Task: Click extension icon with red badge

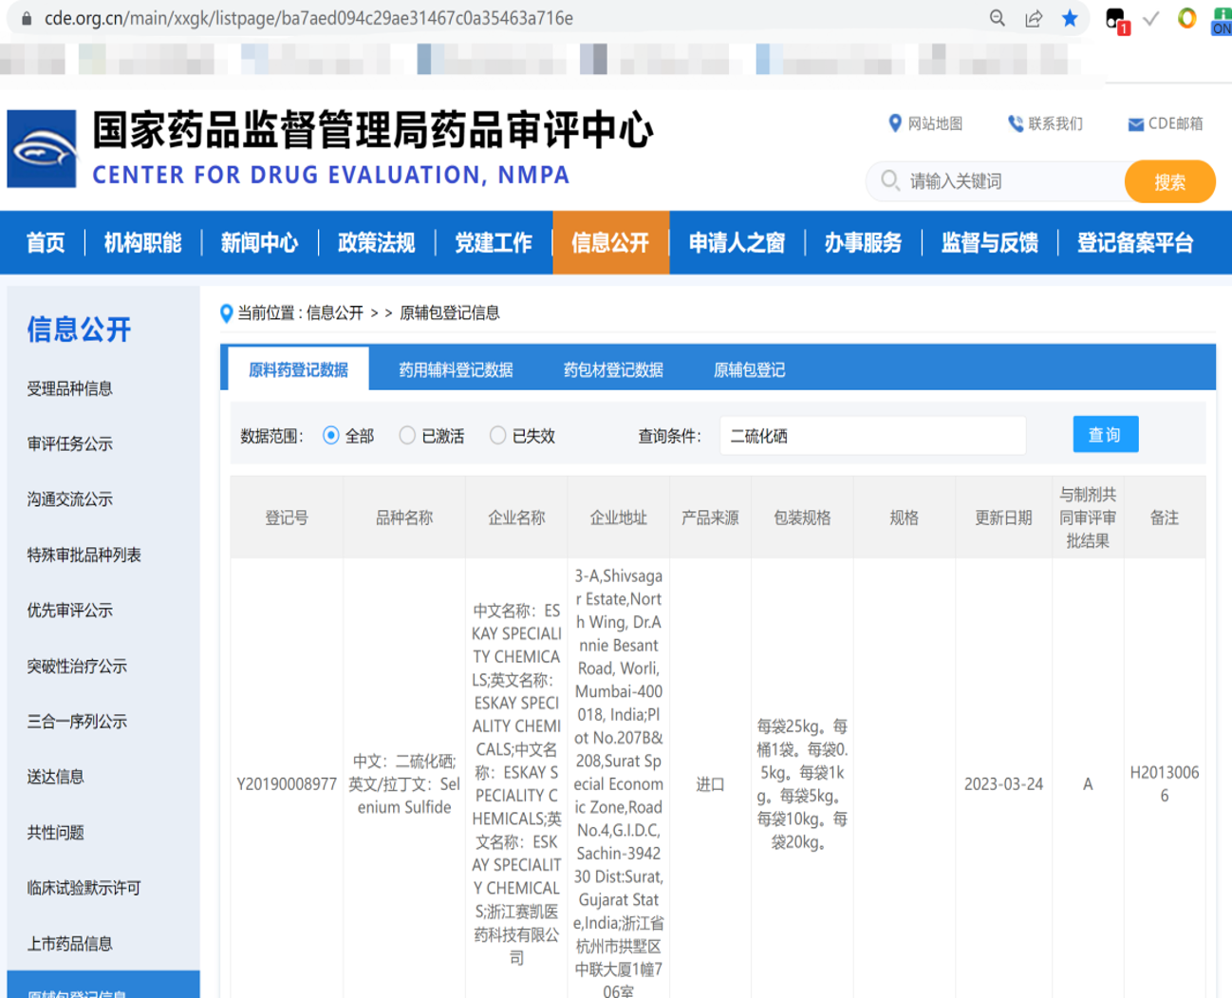Action: [1116, 19]
